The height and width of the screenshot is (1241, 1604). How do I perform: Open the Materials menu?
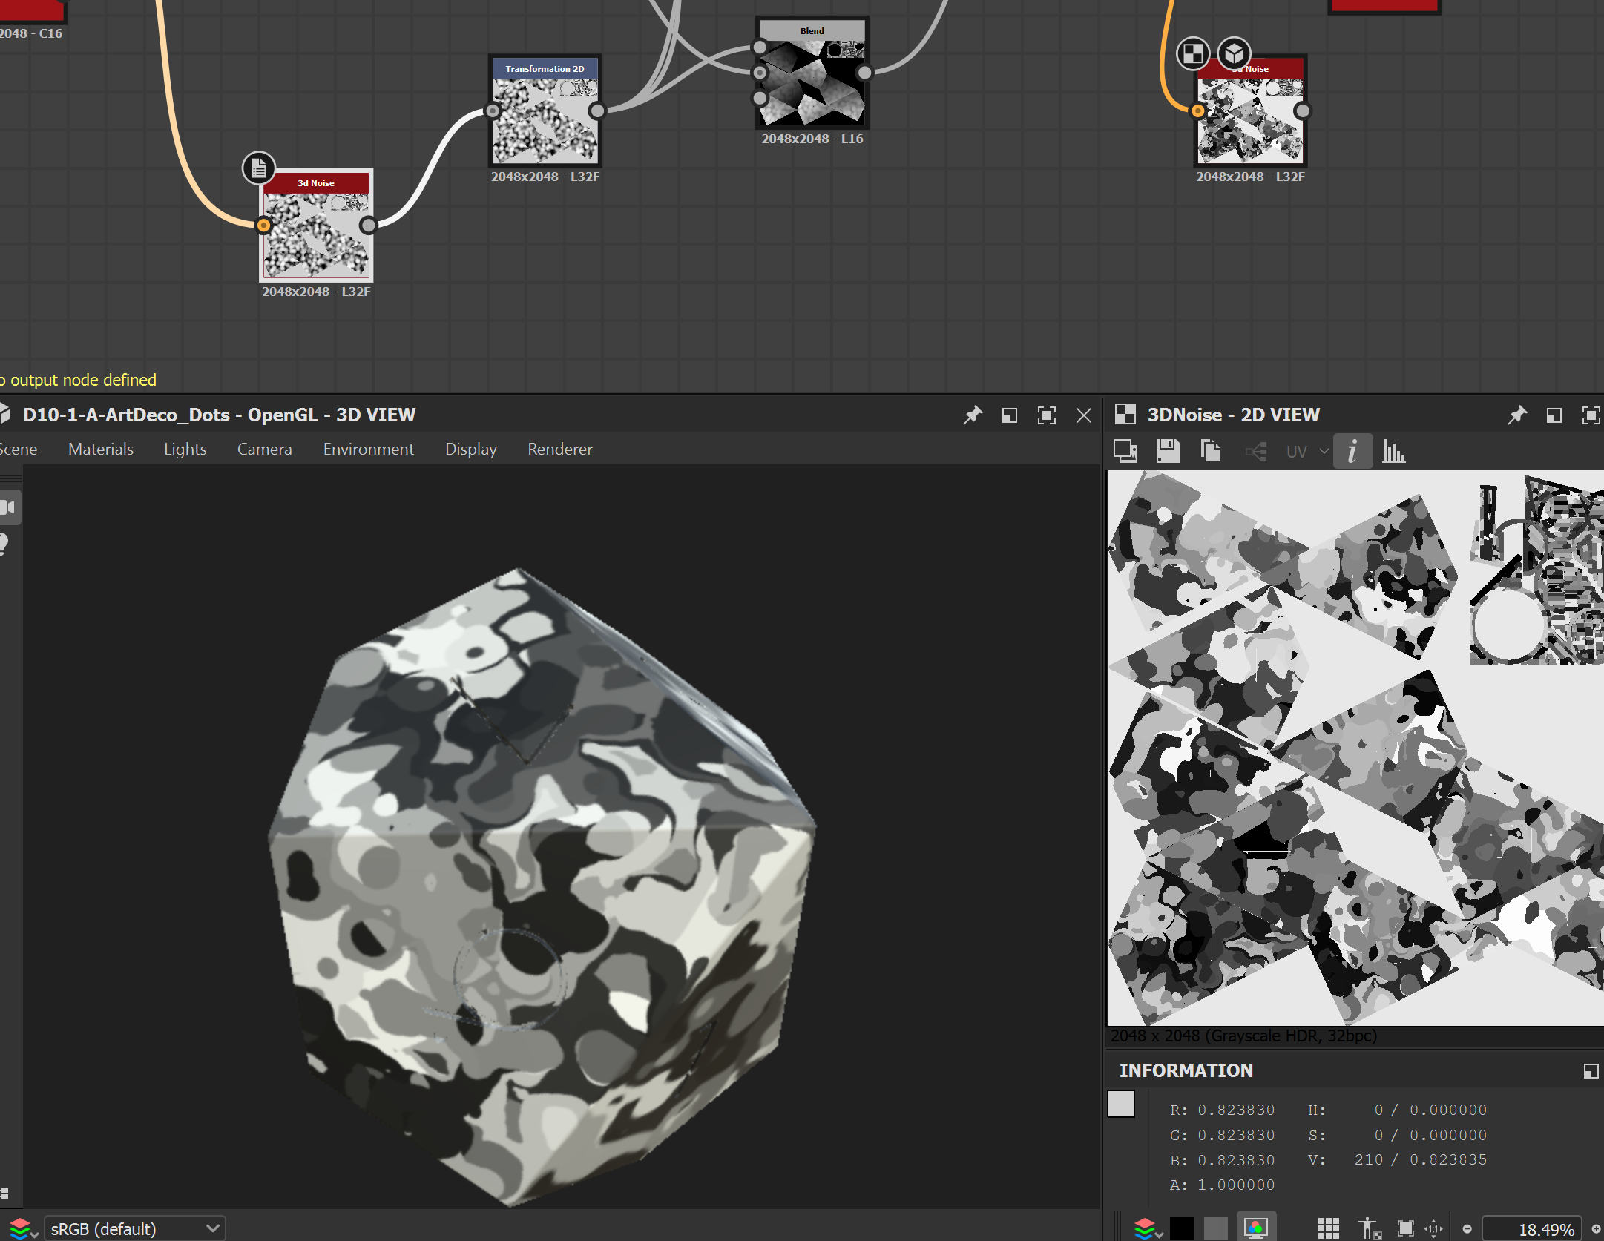click(101, 449)
